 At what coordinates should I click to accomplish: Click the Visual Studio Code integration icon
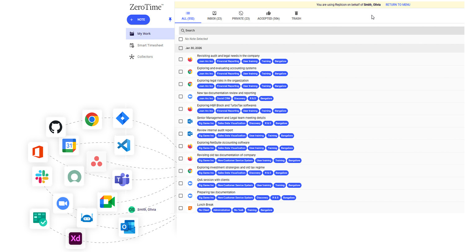pos(124,145)
